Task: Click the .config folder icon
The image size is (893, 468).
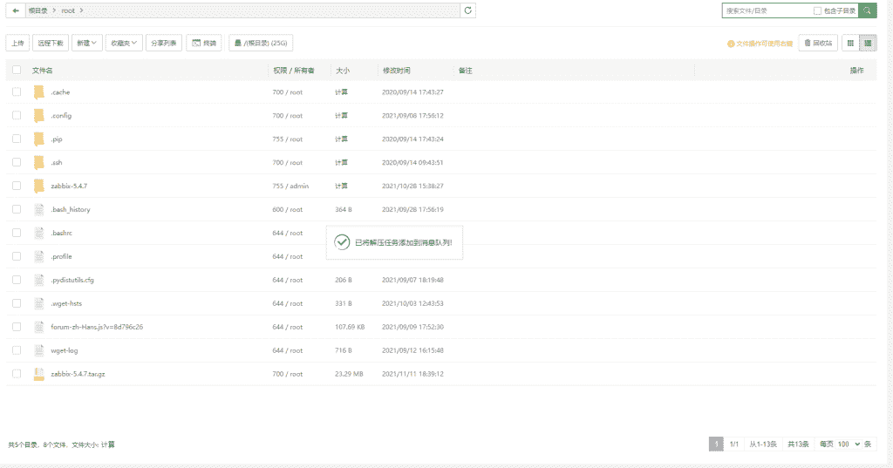Action: coord(38,116)
